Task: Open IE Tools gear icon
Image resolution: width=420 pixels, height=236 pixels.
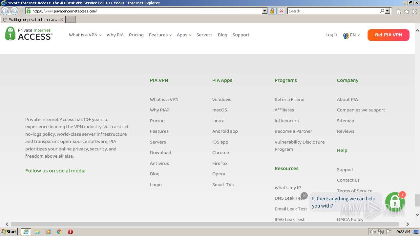Action: (415, 11)
